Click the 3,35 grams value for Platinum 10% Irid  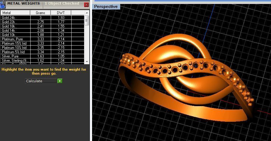click(x=41, y=47)
